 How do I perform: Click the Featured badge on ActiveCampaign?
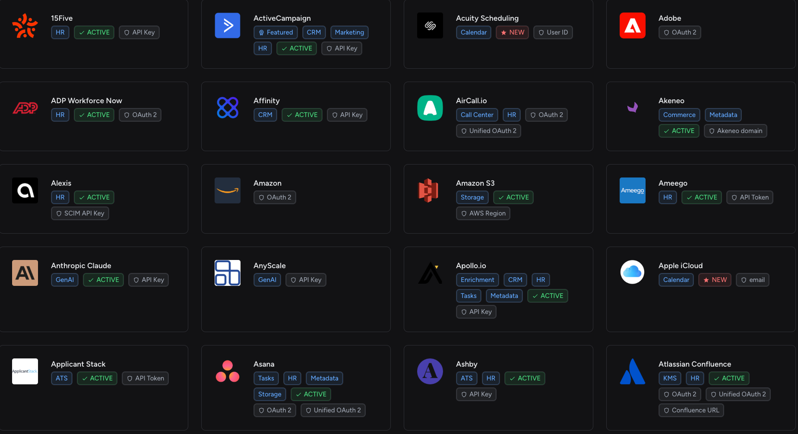(275, 32)
